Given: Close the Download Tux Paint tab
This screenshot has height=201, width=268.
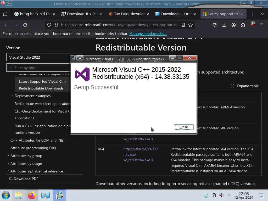Looking at the screenshot, I should pos(101,14).
